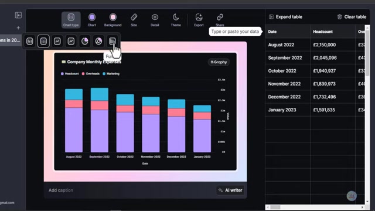375x211 pixels.
Task: Select line chart icon beside stacked bar icon
Action: coord(57,41)
